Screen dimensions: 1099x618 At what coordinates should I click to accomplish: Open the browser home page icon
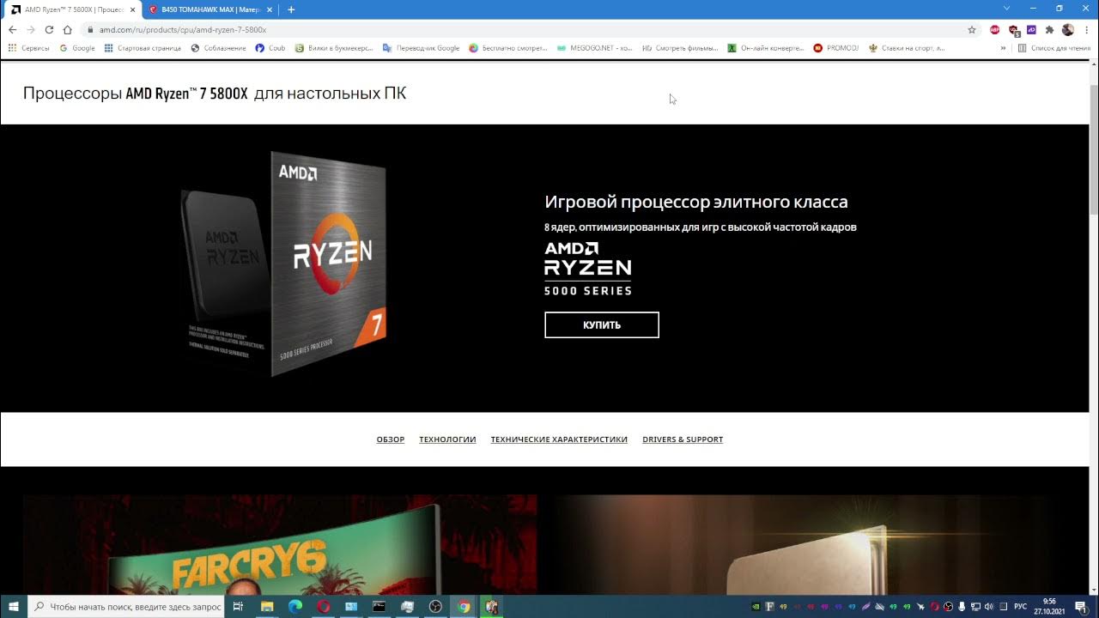(x=67, y=29)
